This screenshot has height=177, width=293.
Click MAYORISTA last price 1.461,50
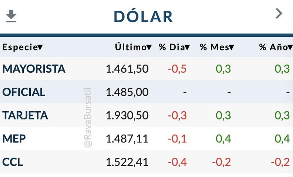[x=127, y=69]
